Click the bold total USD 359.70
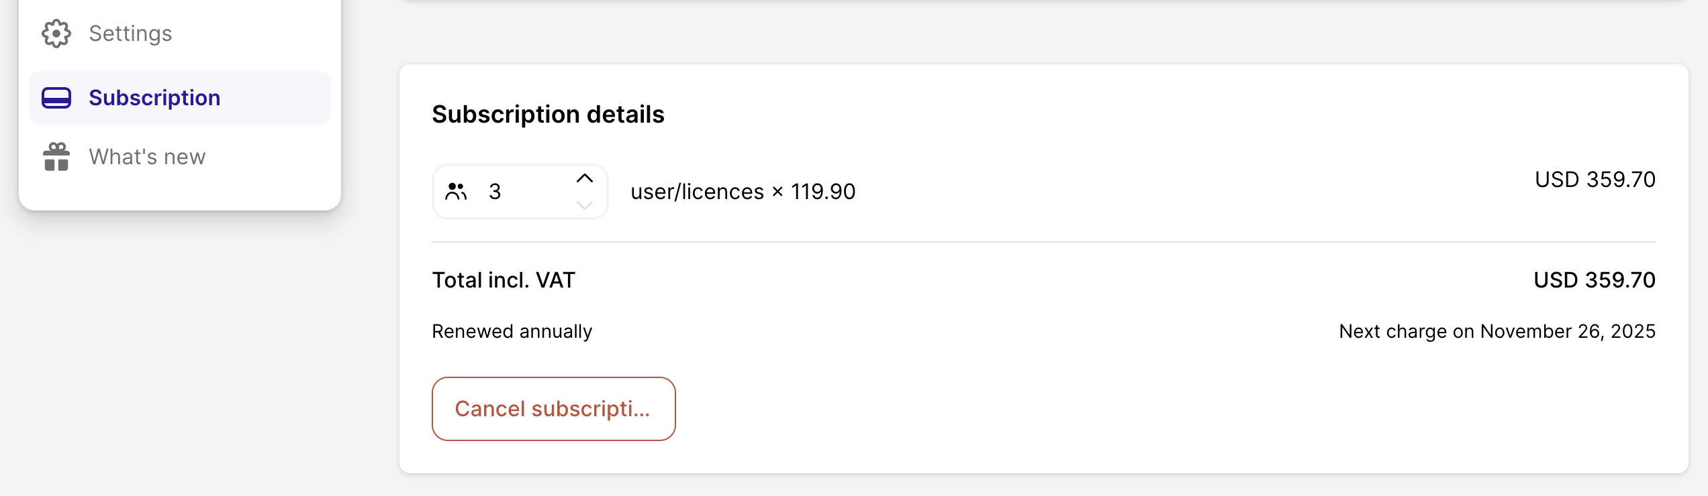 pos(1595,280)
